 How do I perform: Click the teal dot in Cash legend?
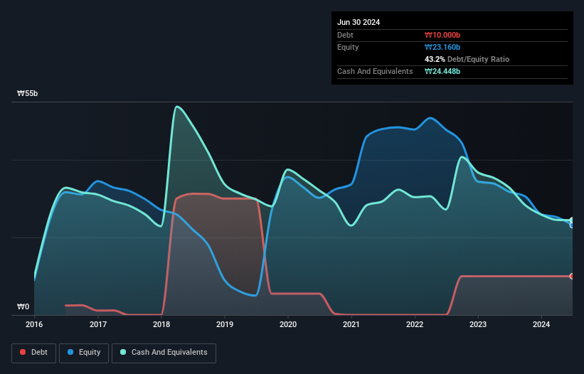coord(123,352)
